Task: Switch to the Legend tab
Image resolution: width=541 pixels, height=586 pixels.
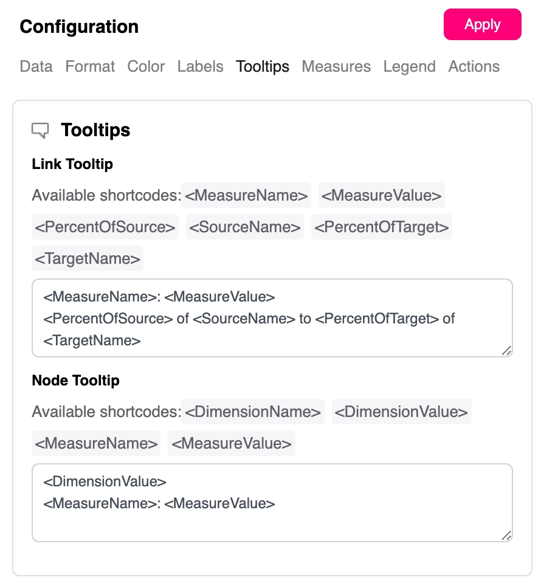Action: click(x=409, y=66)
